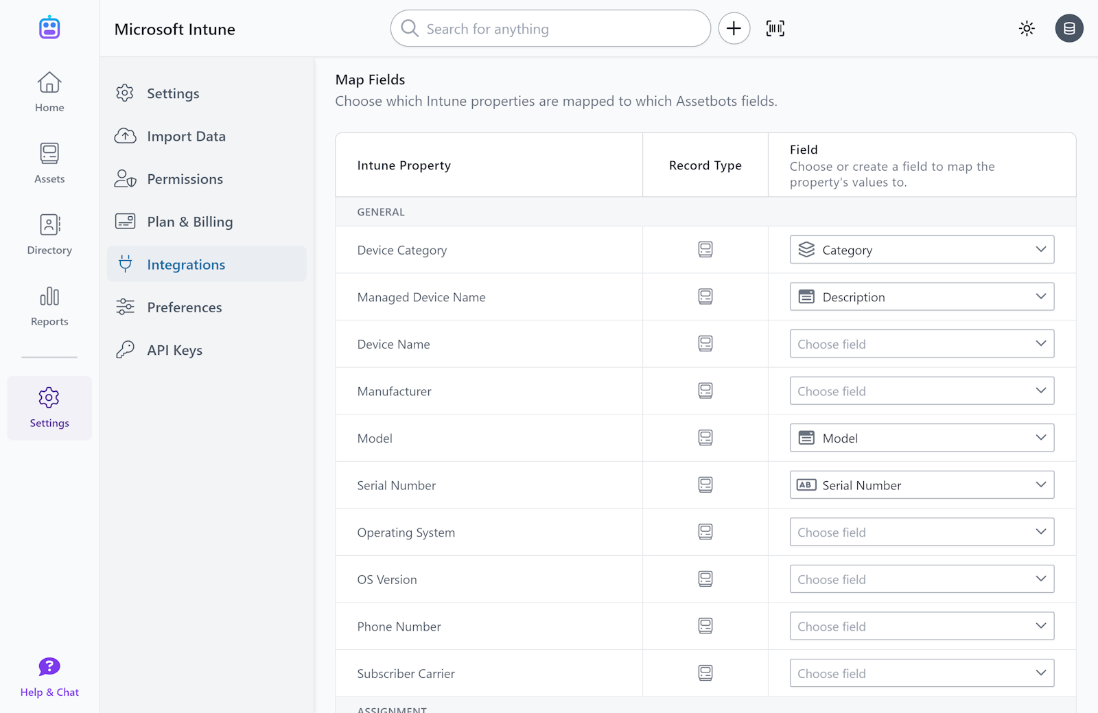
Task: Open the barcode scanner icon
Action: [x=775, y=28]
